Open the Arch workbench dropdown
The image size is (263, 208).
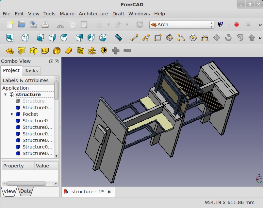182,25
